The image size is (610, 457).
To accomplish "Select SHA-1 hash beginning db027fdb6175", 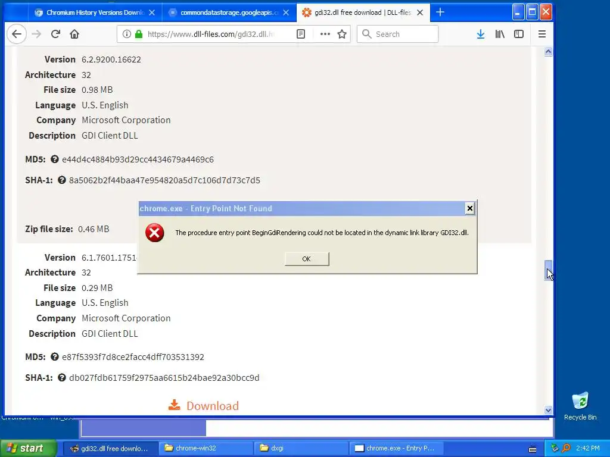I will (x=164, y=378).
